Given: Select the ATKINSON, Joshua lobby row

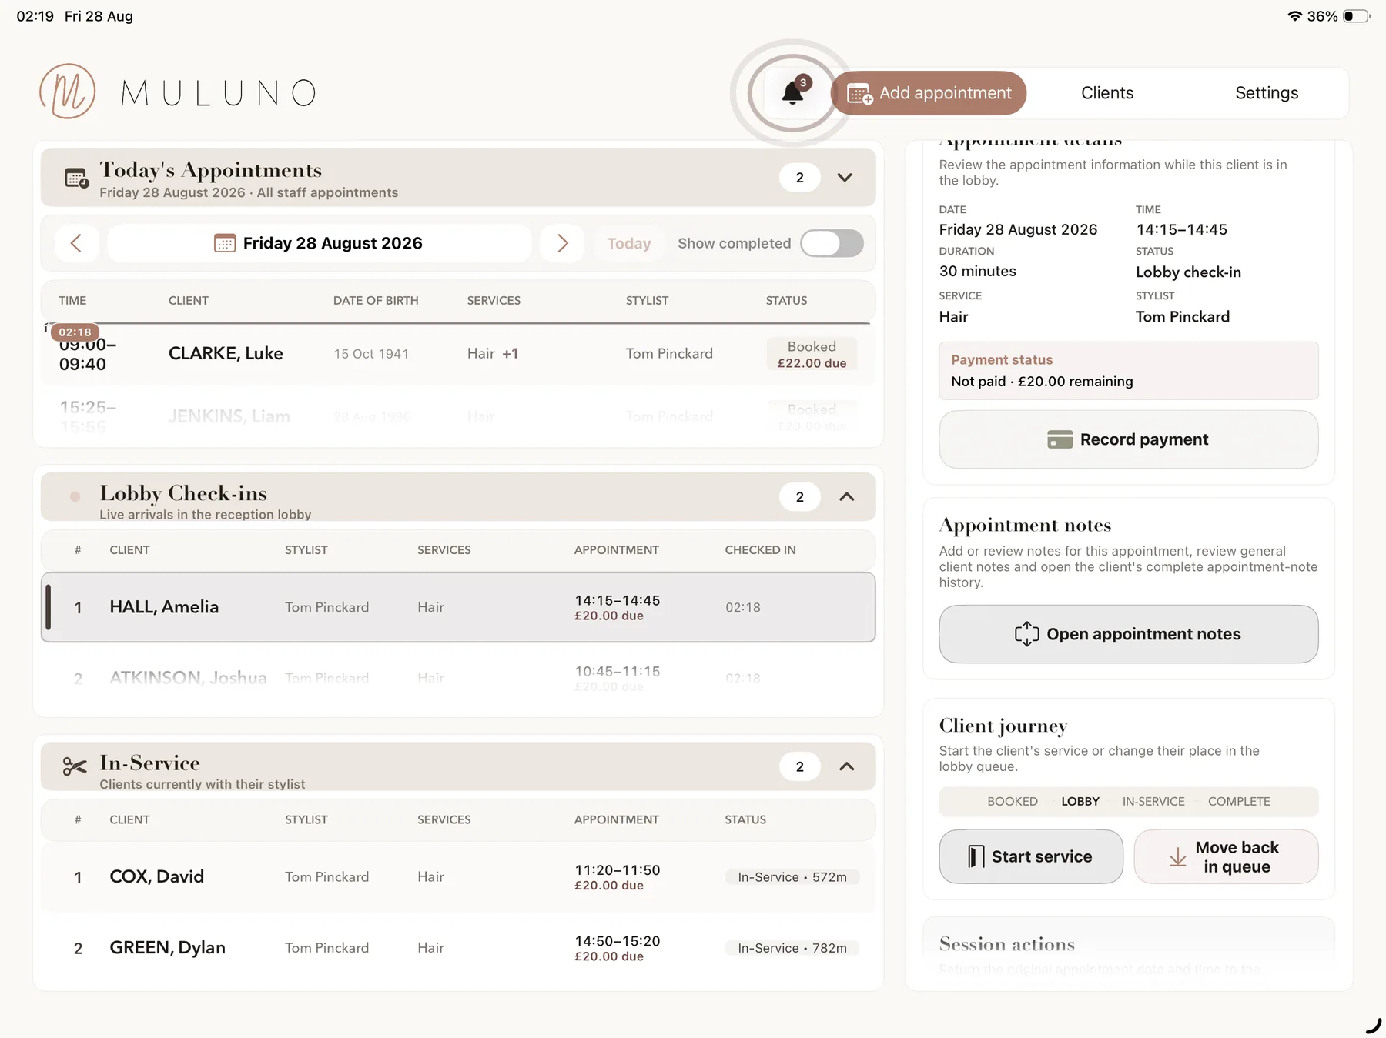Looking at the screenshot, I should [457, 678].
